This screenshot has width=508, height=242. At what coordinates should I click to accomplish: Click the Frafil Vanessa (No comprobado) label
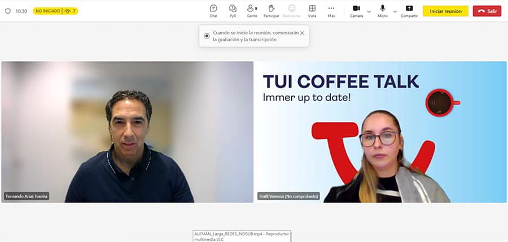tap(288, 196)
